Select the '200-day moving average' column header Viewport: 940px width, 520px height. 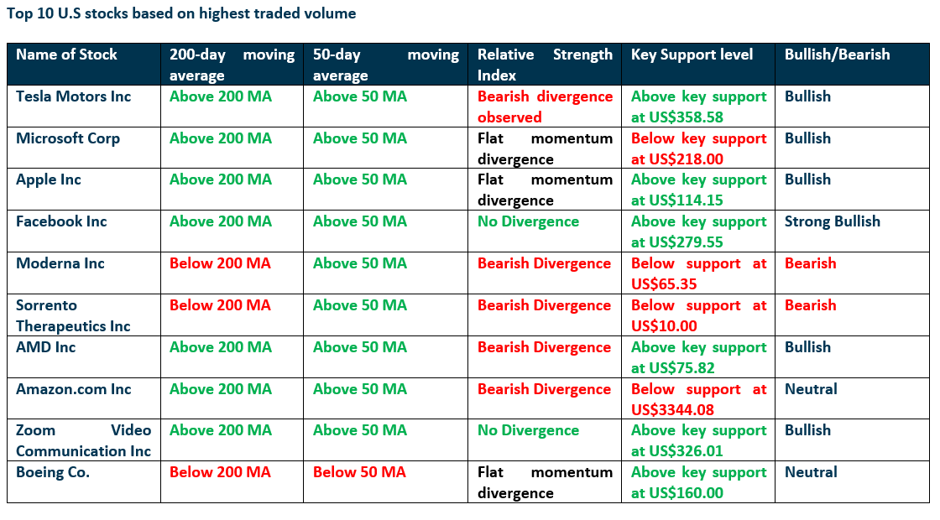pyautogui.click(x=232, y=65)
